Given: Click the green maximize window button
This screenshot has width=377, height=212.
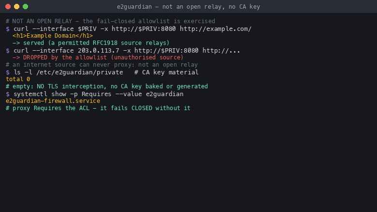Looking at the screenshot, I should point(25,6).
